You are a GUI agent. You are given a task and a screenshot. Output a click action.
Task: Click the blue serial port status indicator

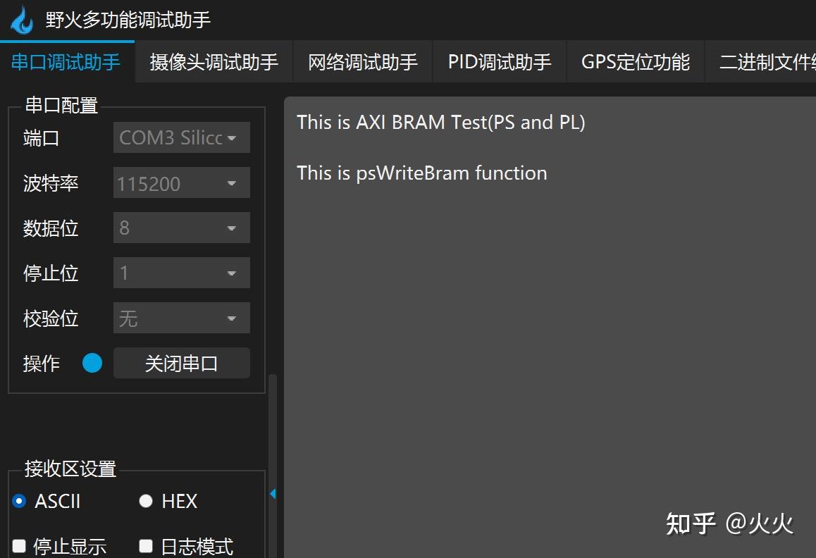(92, 363)
